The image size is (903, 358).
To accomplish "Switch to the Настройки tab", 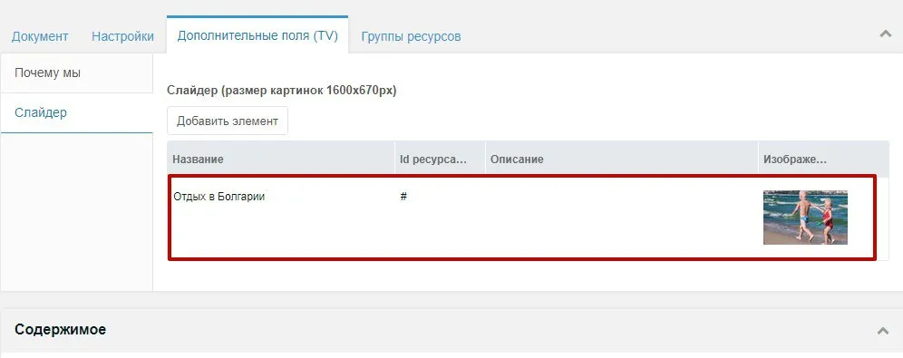I will [x=122, y=36].
